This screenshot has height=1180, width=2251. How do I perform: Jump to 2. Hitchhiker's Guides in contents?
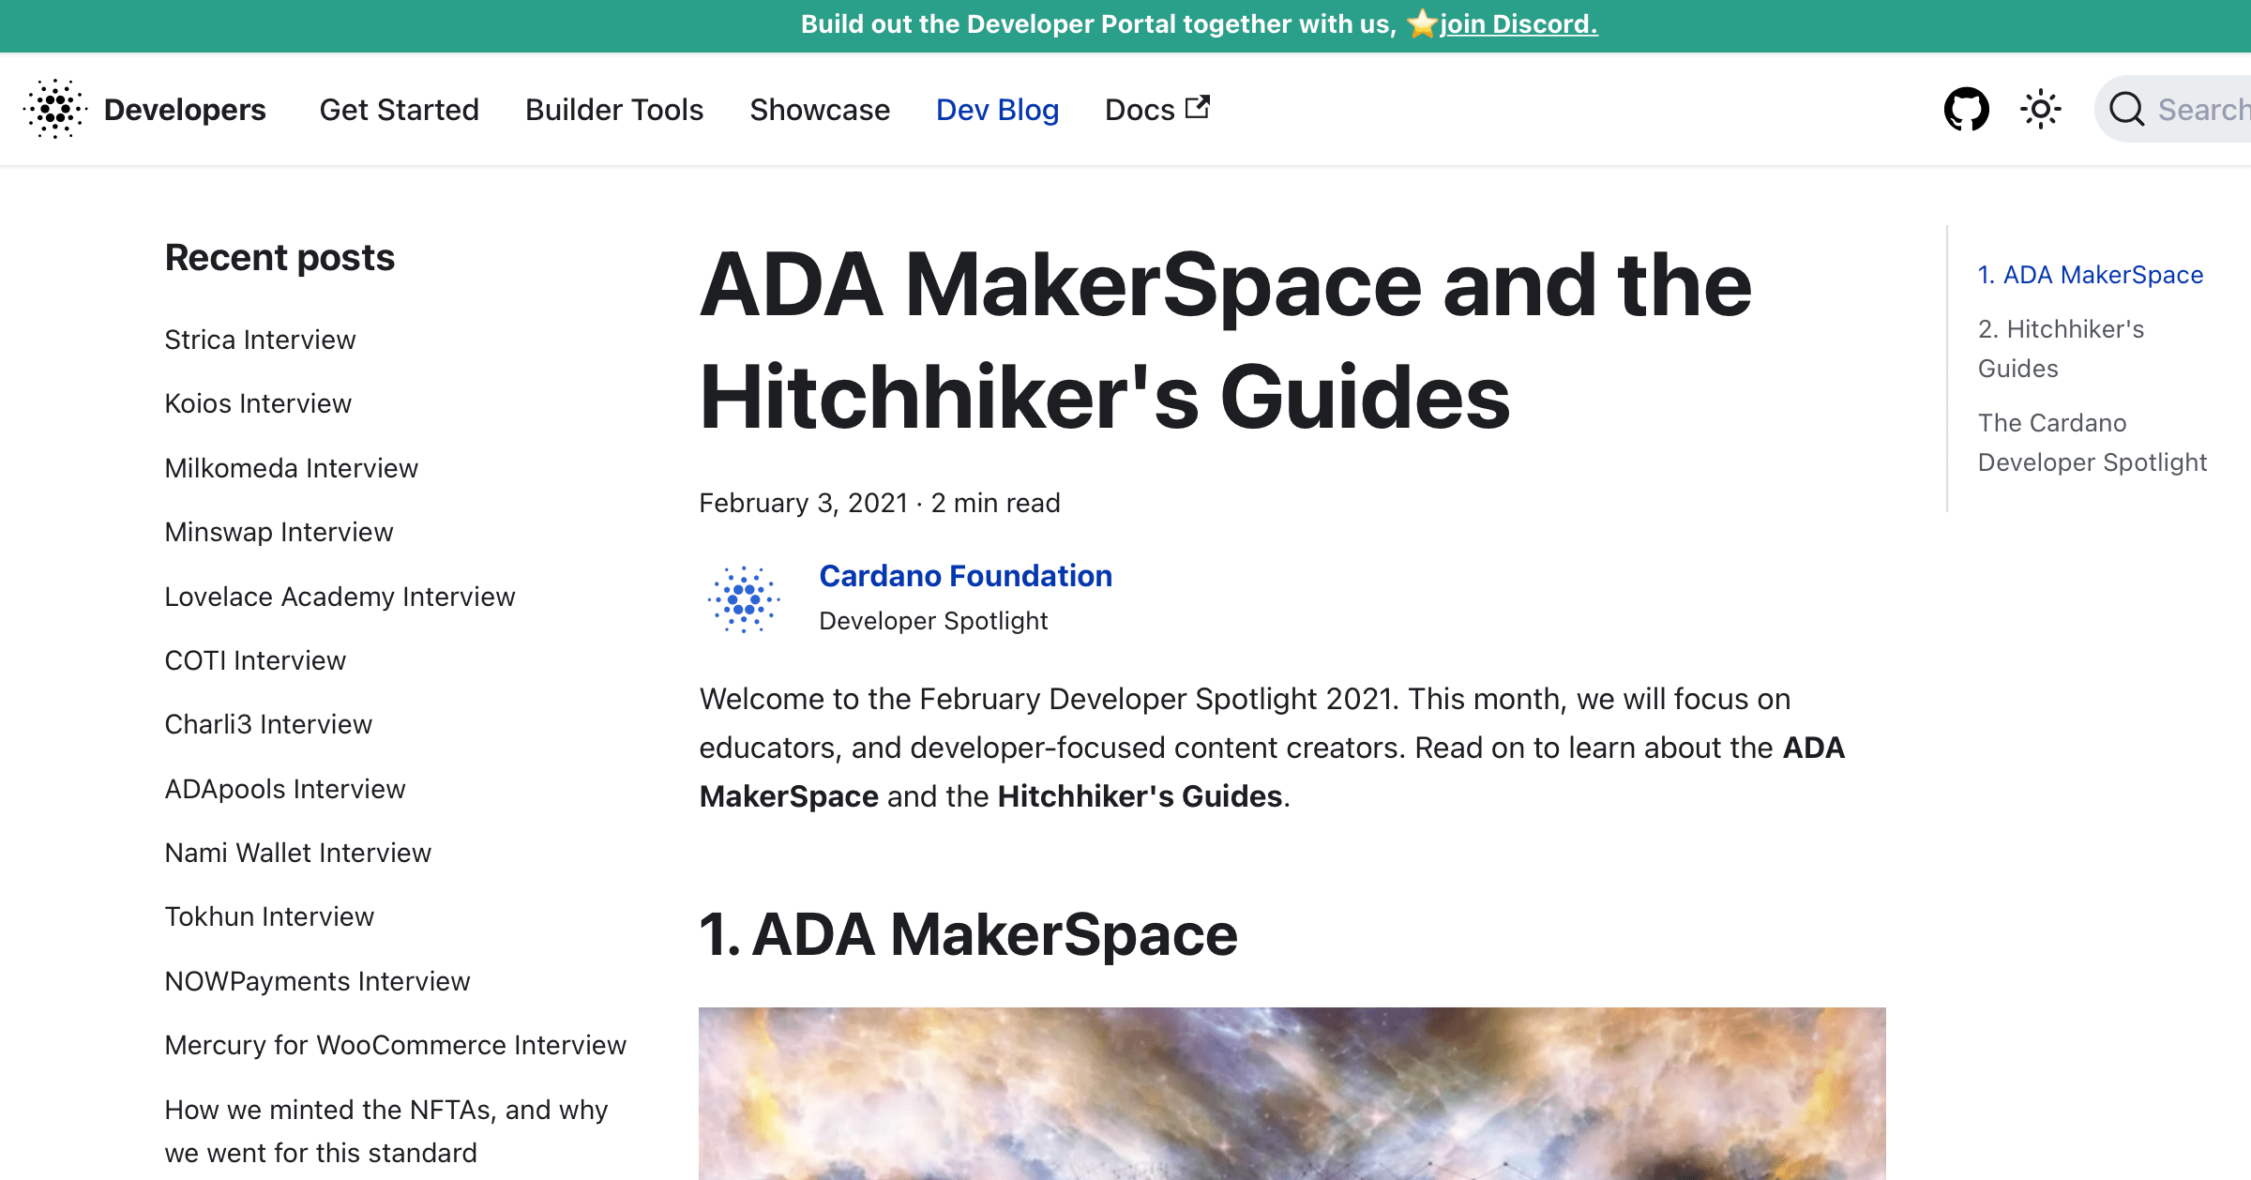[x=2062, y=349]
